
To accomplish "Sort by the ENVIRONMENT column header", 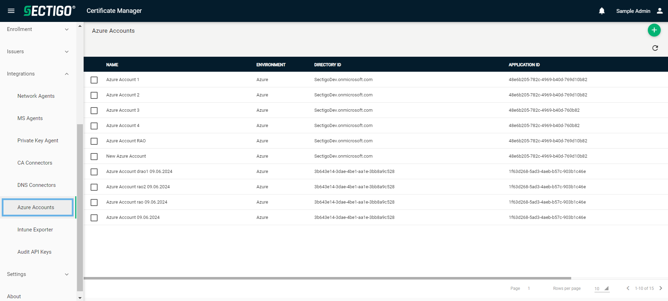I will pos(271,65).
